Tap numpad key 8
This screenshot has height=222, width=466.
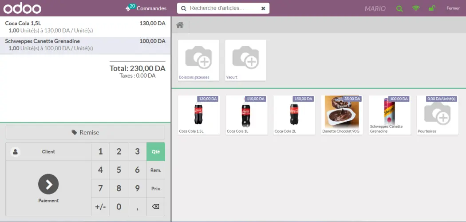click(119, 188)
